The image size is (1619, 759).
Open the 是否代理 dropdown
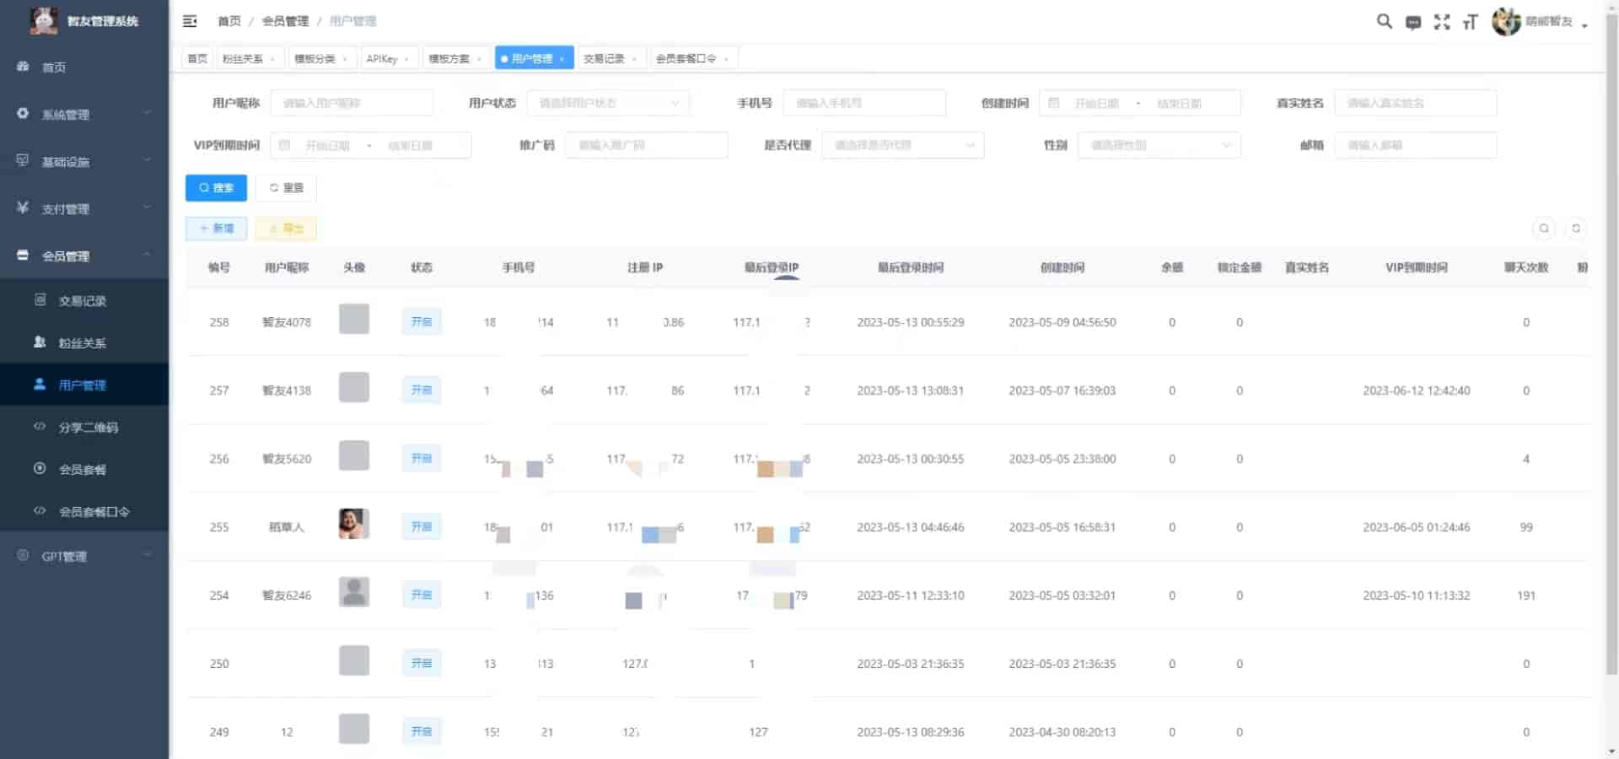[901, 145]
